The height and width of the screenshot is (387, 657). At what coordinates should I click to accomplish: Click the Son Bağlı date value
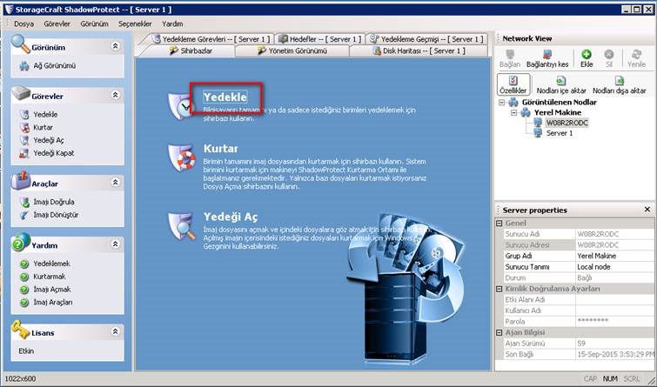[x=614, y=354]
